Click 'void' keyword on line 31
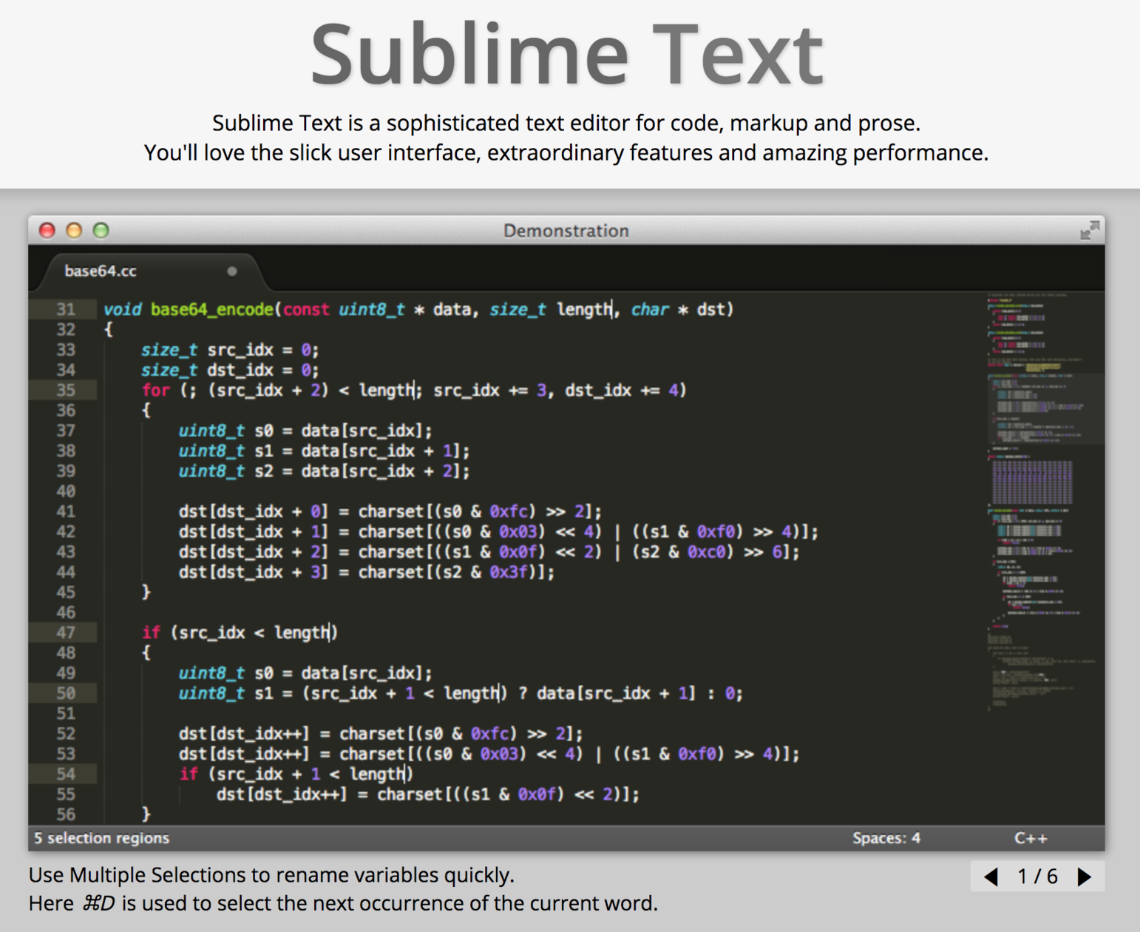The image size is (1140, 932). click(123, 309)
